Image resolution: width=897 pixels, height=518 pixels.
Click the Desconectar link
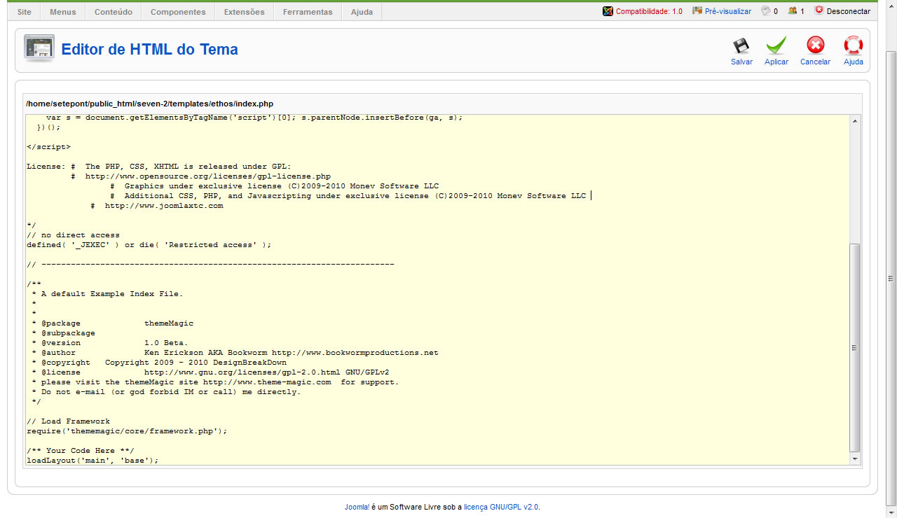point(849,12)
